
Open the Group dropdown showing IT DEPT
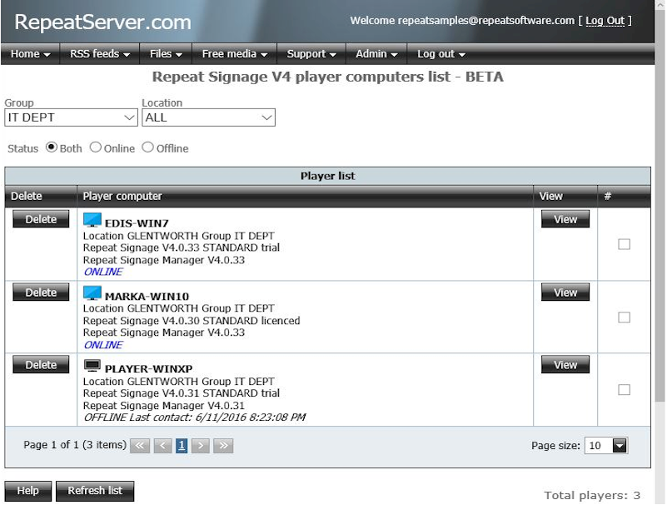[71, 117]
